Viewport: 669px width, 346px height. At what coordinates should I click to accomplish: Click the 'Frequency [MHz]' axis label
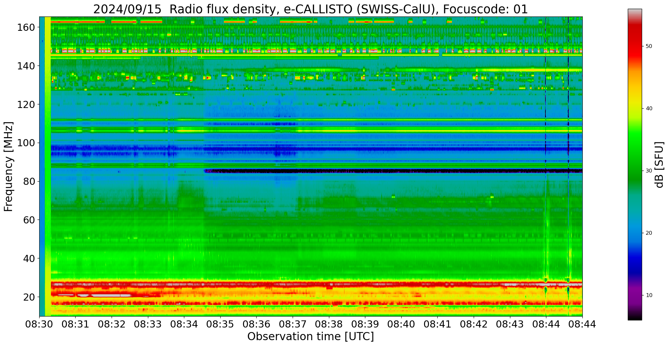(9, 166)
